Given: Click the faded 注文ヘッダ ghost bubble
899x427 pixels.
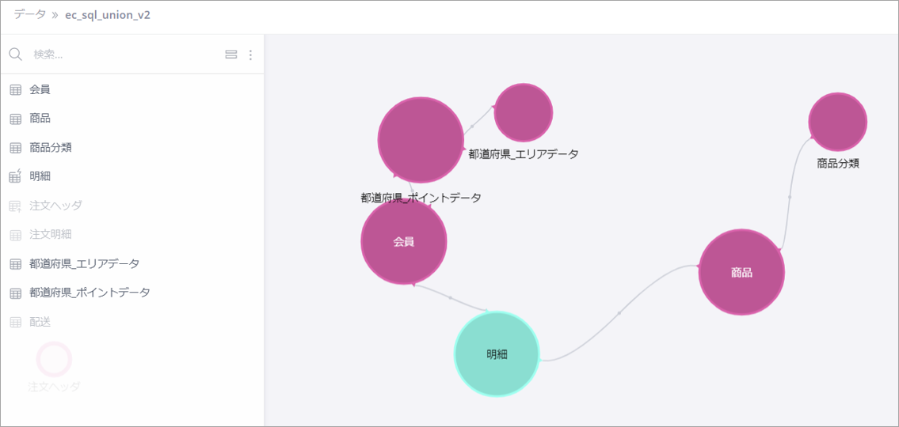Looking at the screenshot, I should click(x=54, y=359).
